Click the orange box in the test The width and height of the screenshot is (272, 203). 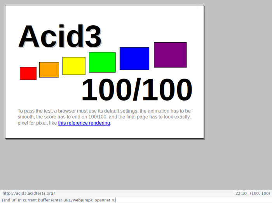tap(49, 69)
